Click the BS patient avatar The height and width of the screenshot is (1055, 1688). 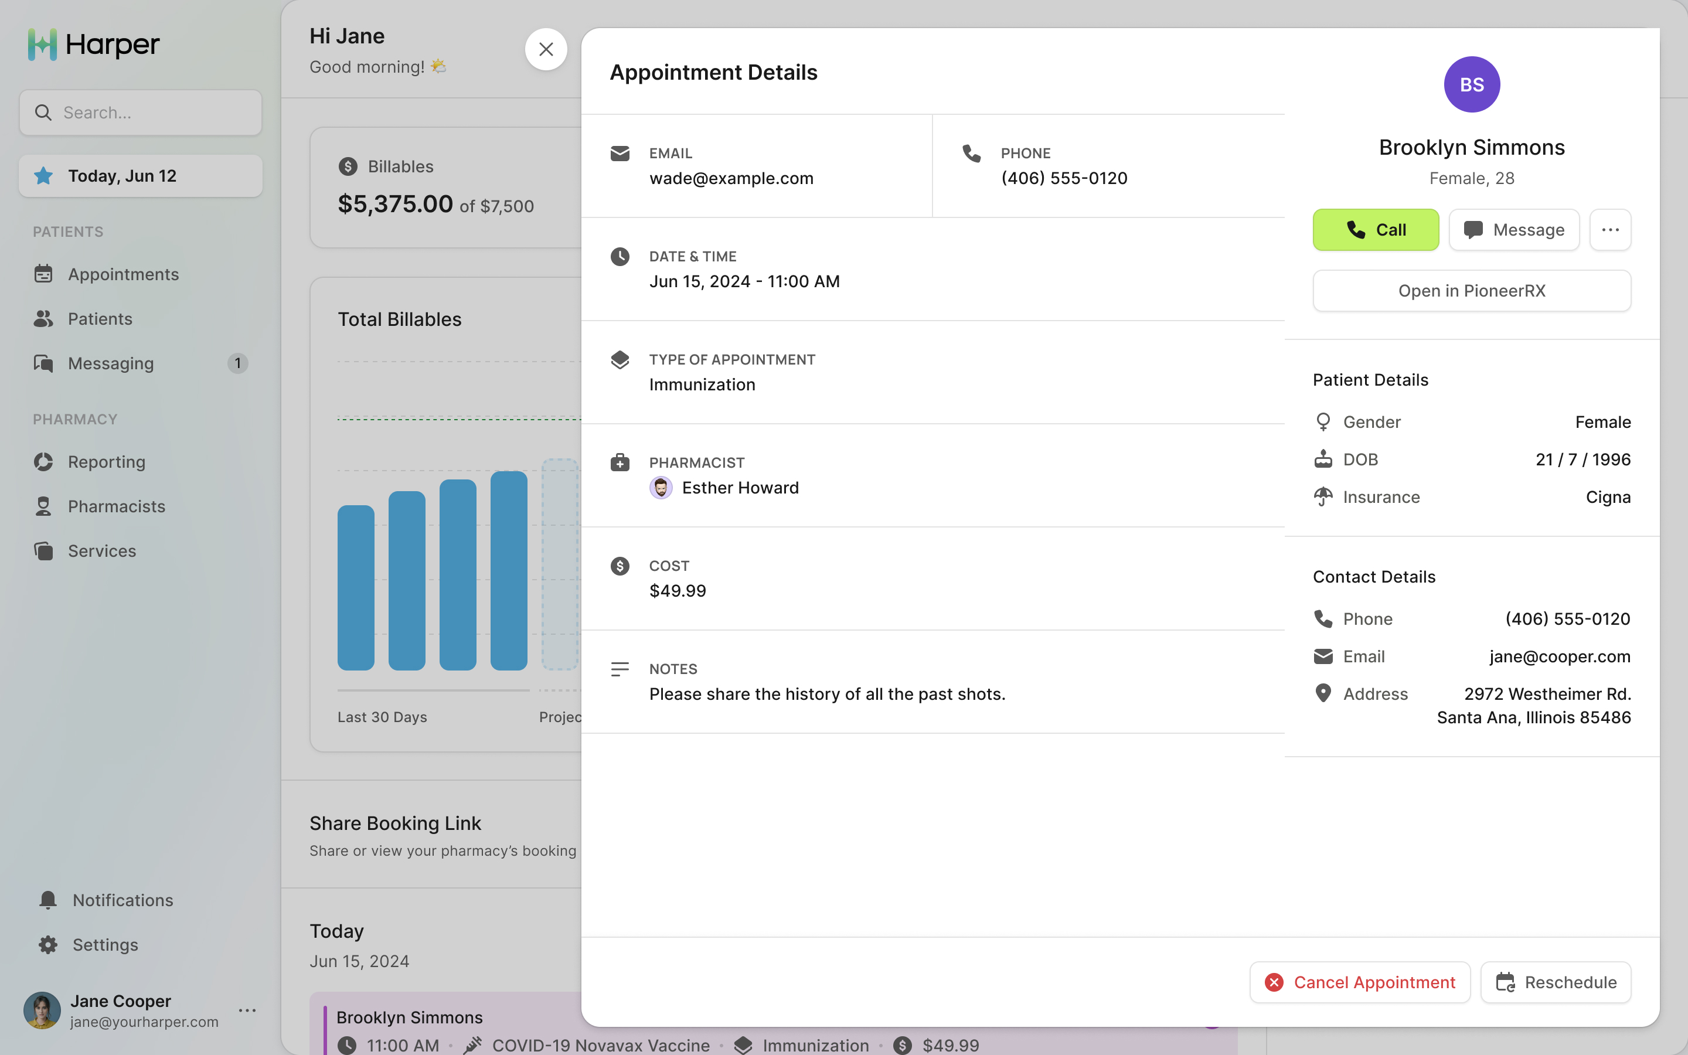(x=1471, y=84)
